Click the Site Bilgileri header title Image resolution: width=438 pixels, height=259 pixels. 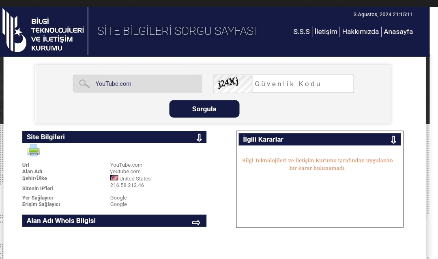tap(45, 137)
